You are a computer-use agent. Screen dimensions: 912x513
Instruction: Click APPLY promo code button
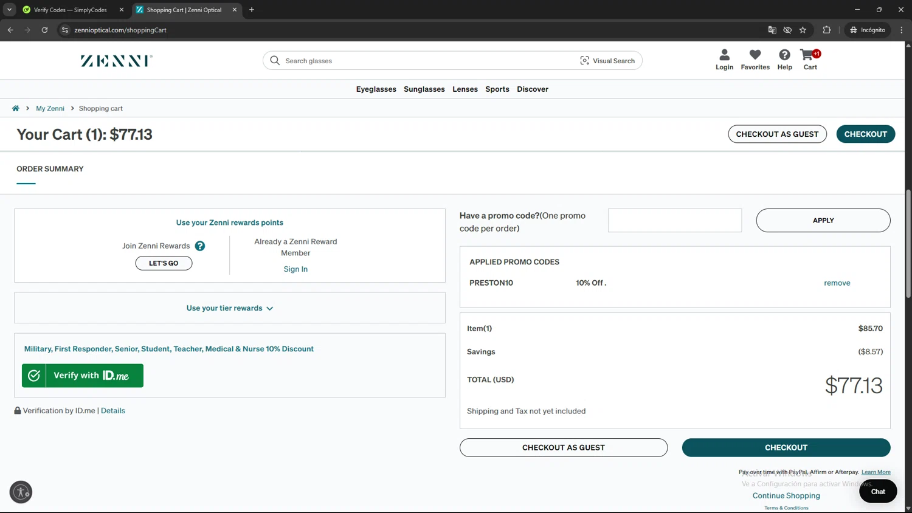coord(823,221)
